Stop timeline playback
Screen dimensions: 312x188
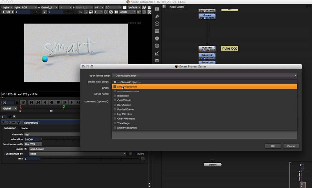(58, 102)
